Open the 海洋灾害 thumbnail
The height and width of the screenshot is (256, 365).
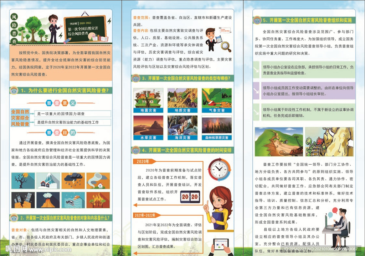[x=182, y=127]
